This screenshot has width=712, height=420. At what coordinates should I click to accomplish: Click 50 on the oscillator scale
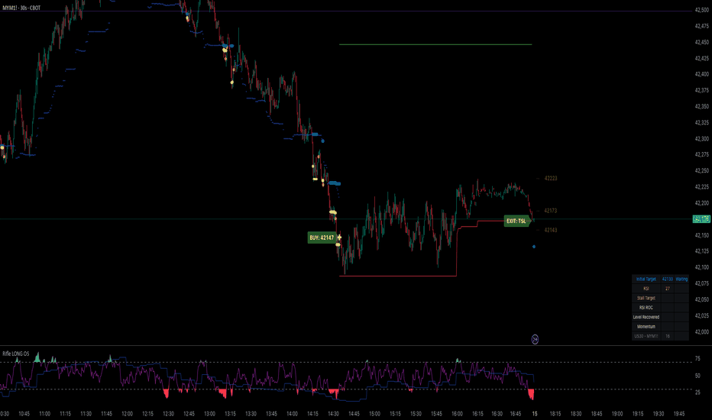click(x=697, y=376)
